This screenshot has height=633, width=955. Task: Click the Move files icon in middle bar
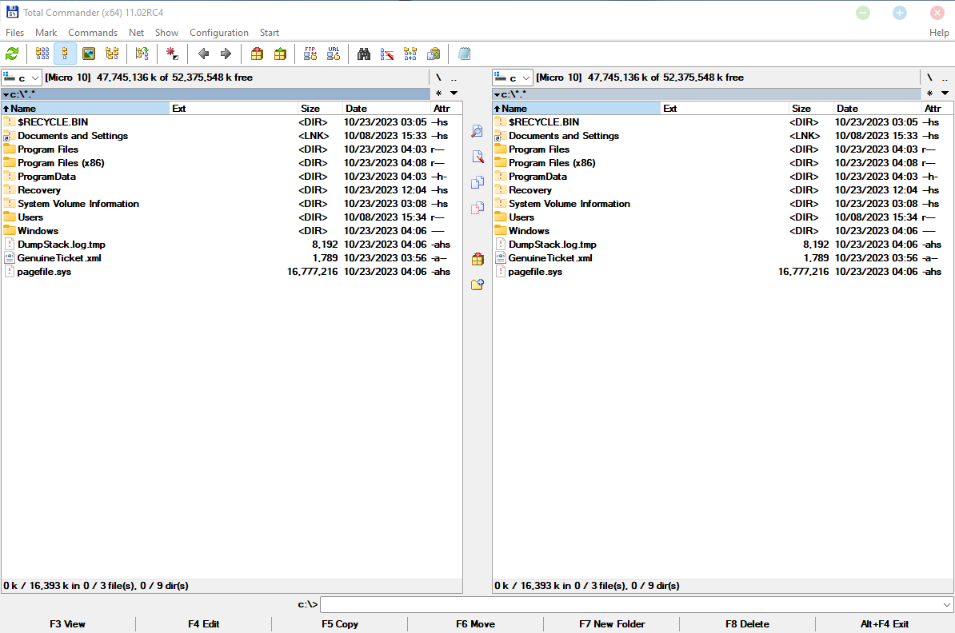pyautogui.click(x=477, y=208)
